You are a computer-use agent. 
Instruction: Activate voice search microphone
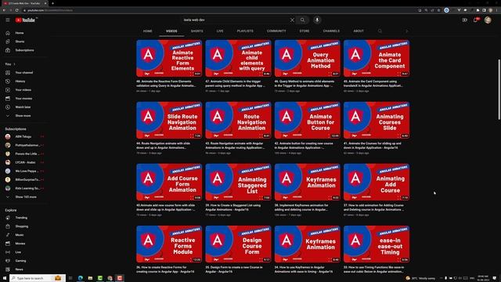[x=317, y=20]
